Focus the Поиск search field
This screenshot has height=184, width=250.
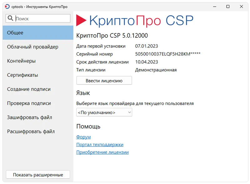tap(38, 18)
